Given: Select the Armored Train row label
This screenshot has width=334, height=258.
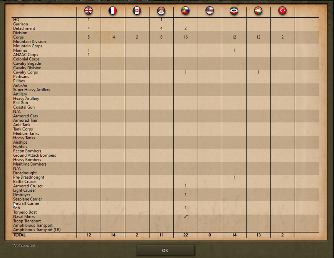Looking at the screenshot, I should [26, 120].
